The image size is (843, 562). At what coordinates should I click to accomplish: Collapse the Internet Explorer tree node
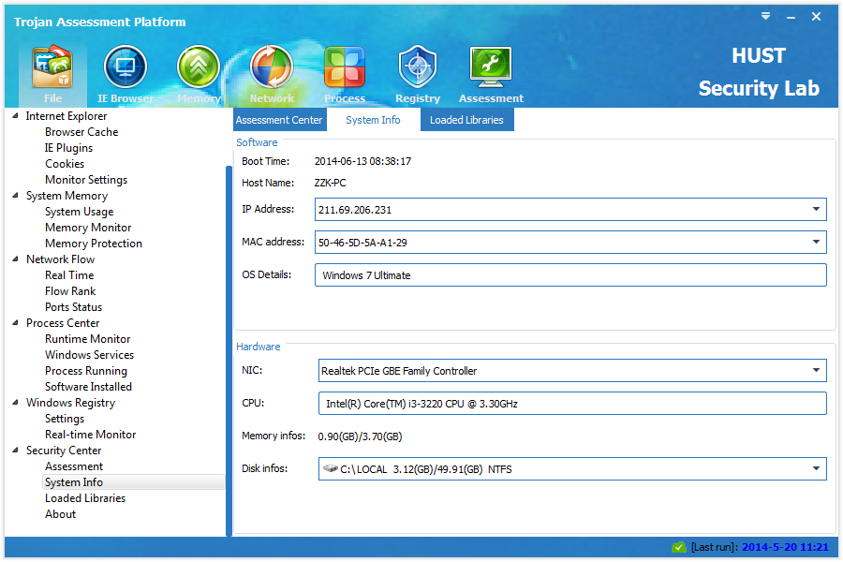click(x=16, y=115)
